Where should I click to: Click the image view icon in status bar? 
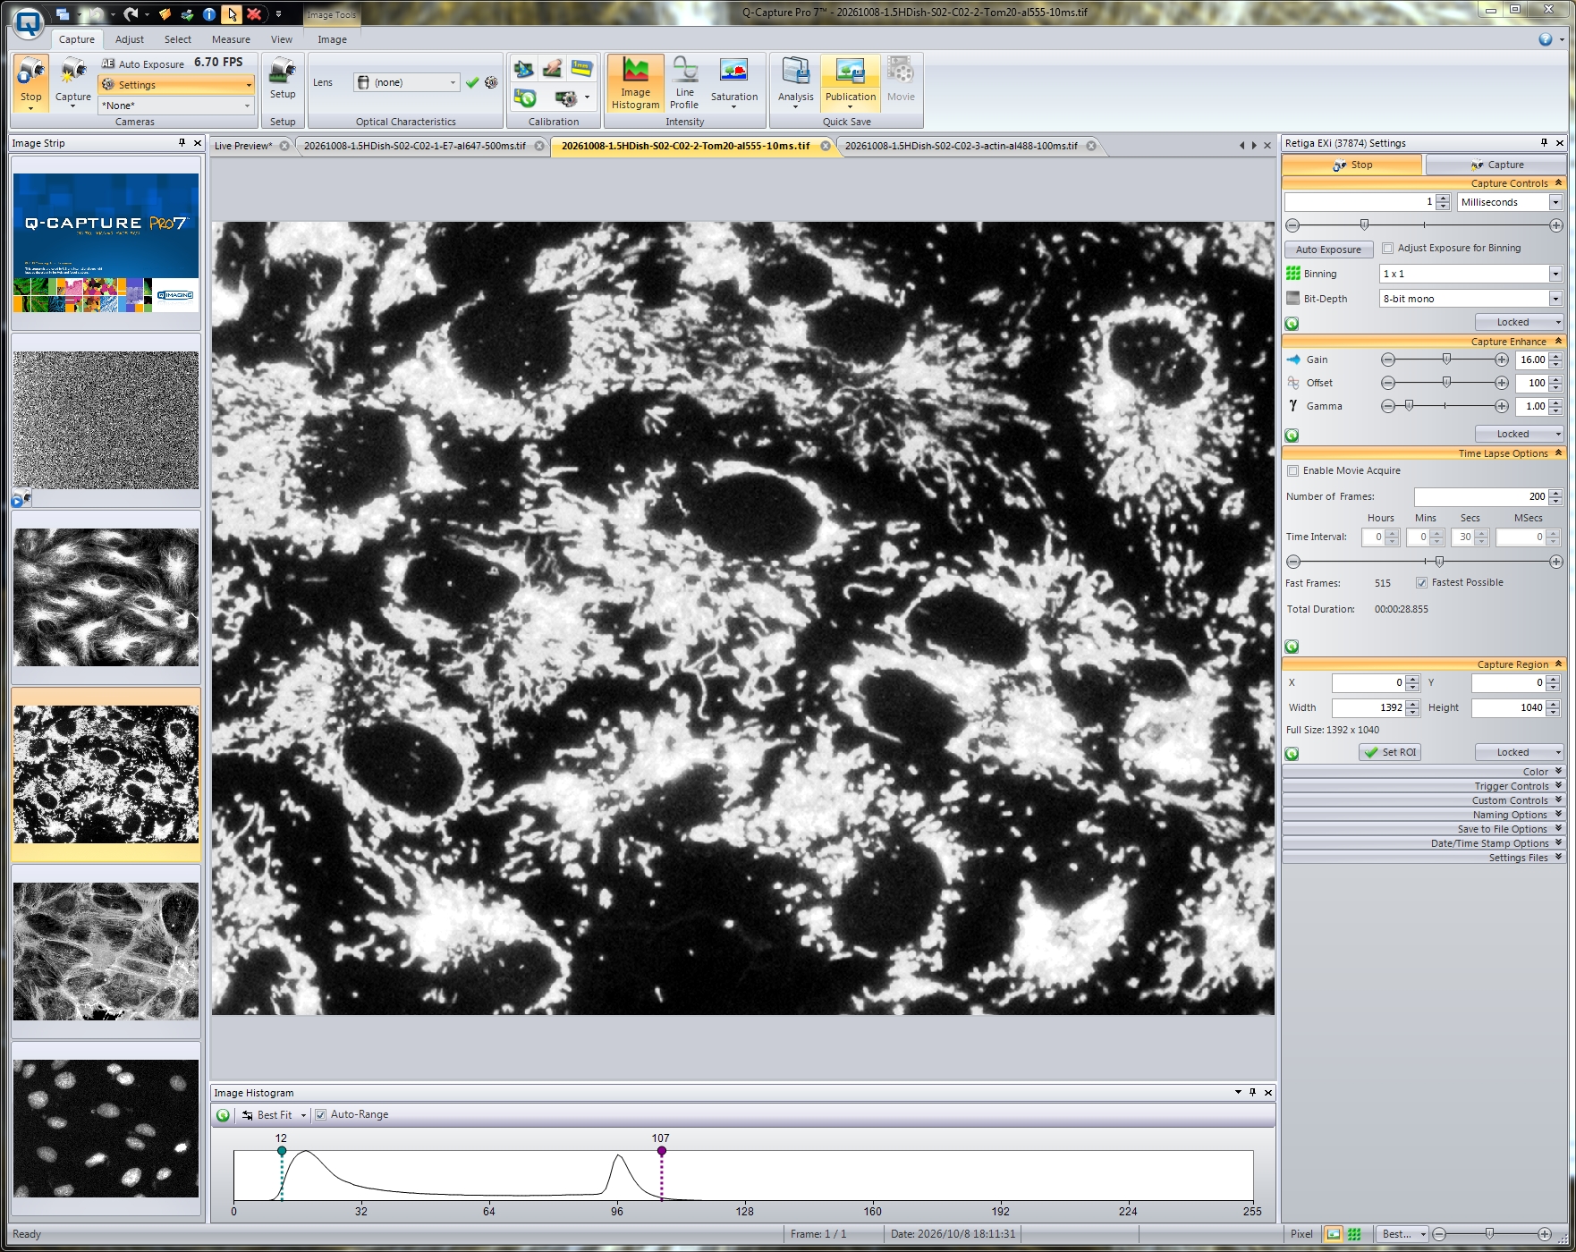1334,1234
